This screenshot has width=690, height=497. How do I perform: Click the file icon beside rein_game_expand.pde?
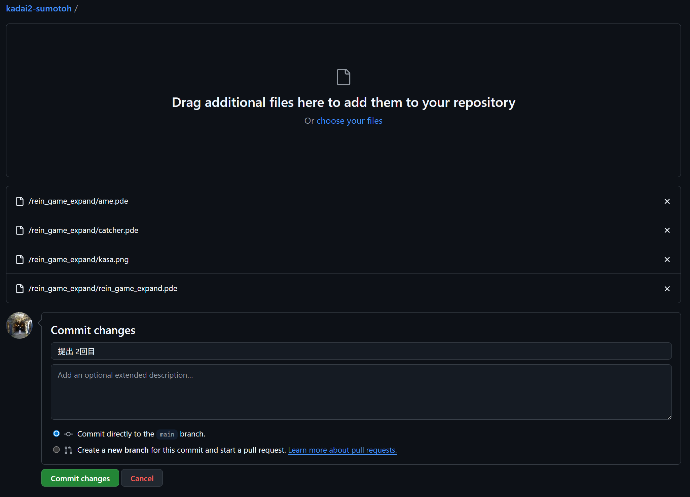[20, 289]
